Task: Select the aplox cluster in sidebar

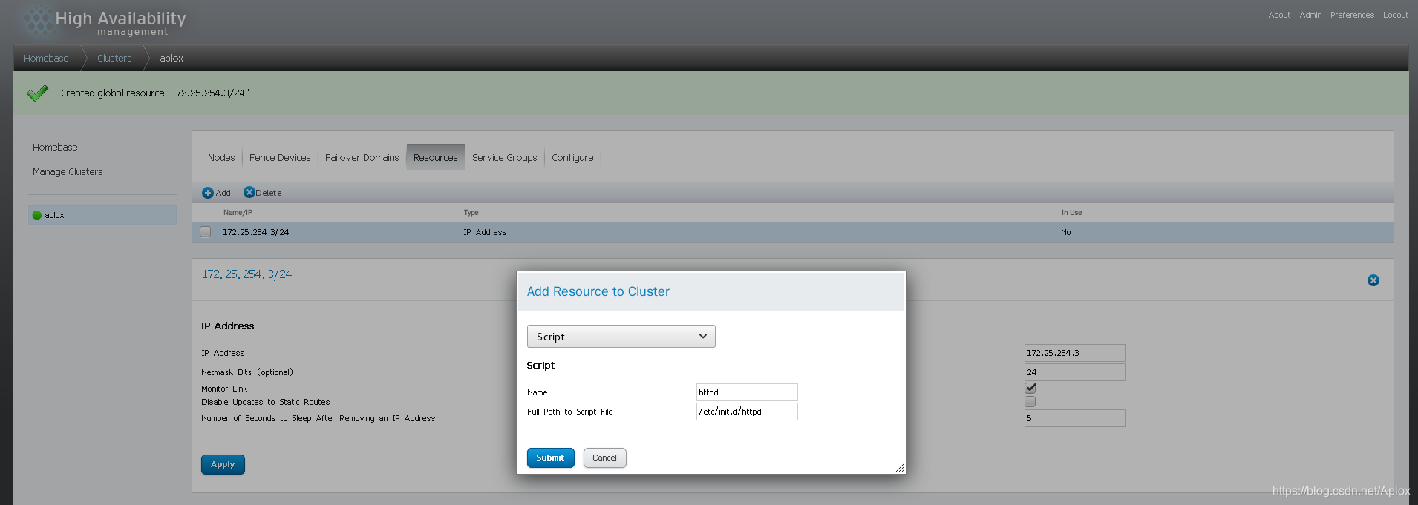Action: (x=102, y=215)
